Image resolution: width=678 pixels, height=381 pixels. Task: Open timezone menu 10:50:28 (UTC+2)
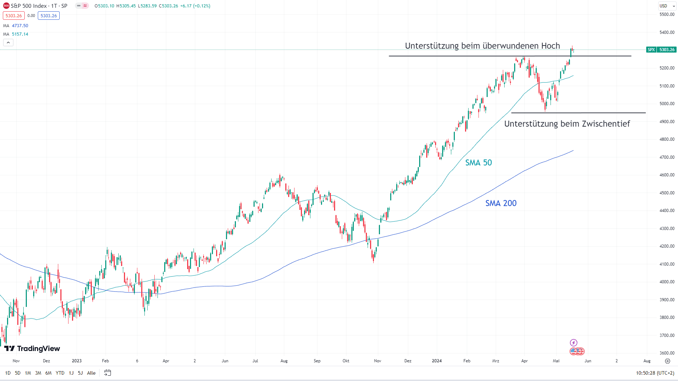pos(655,373)
